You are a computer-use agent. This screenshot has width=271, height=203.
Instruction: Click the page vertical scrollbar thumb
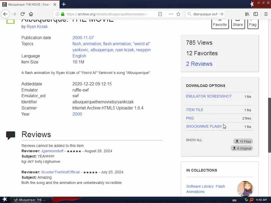click(269, 125)
